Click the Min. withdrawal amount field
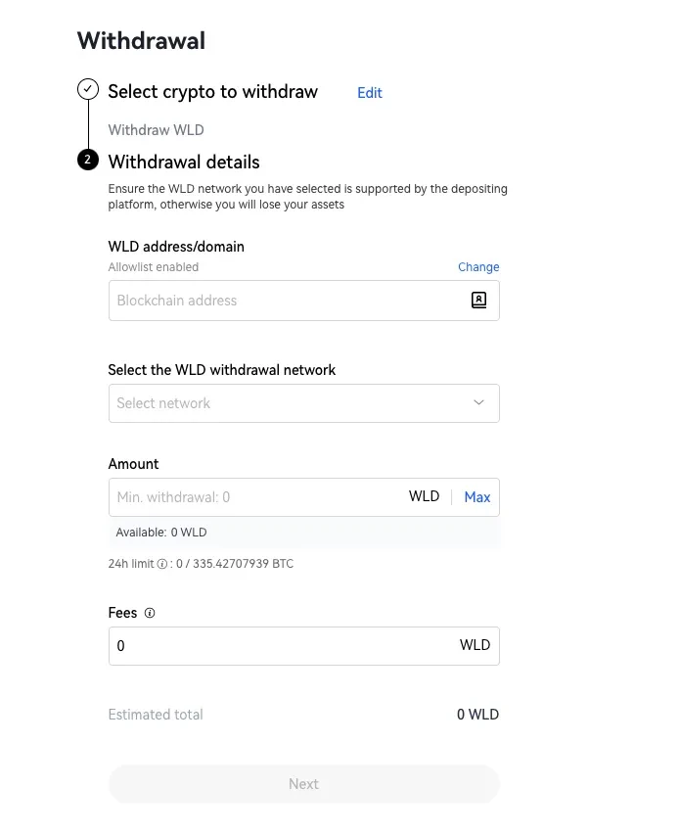679x836 pixels. coord(254,497)
